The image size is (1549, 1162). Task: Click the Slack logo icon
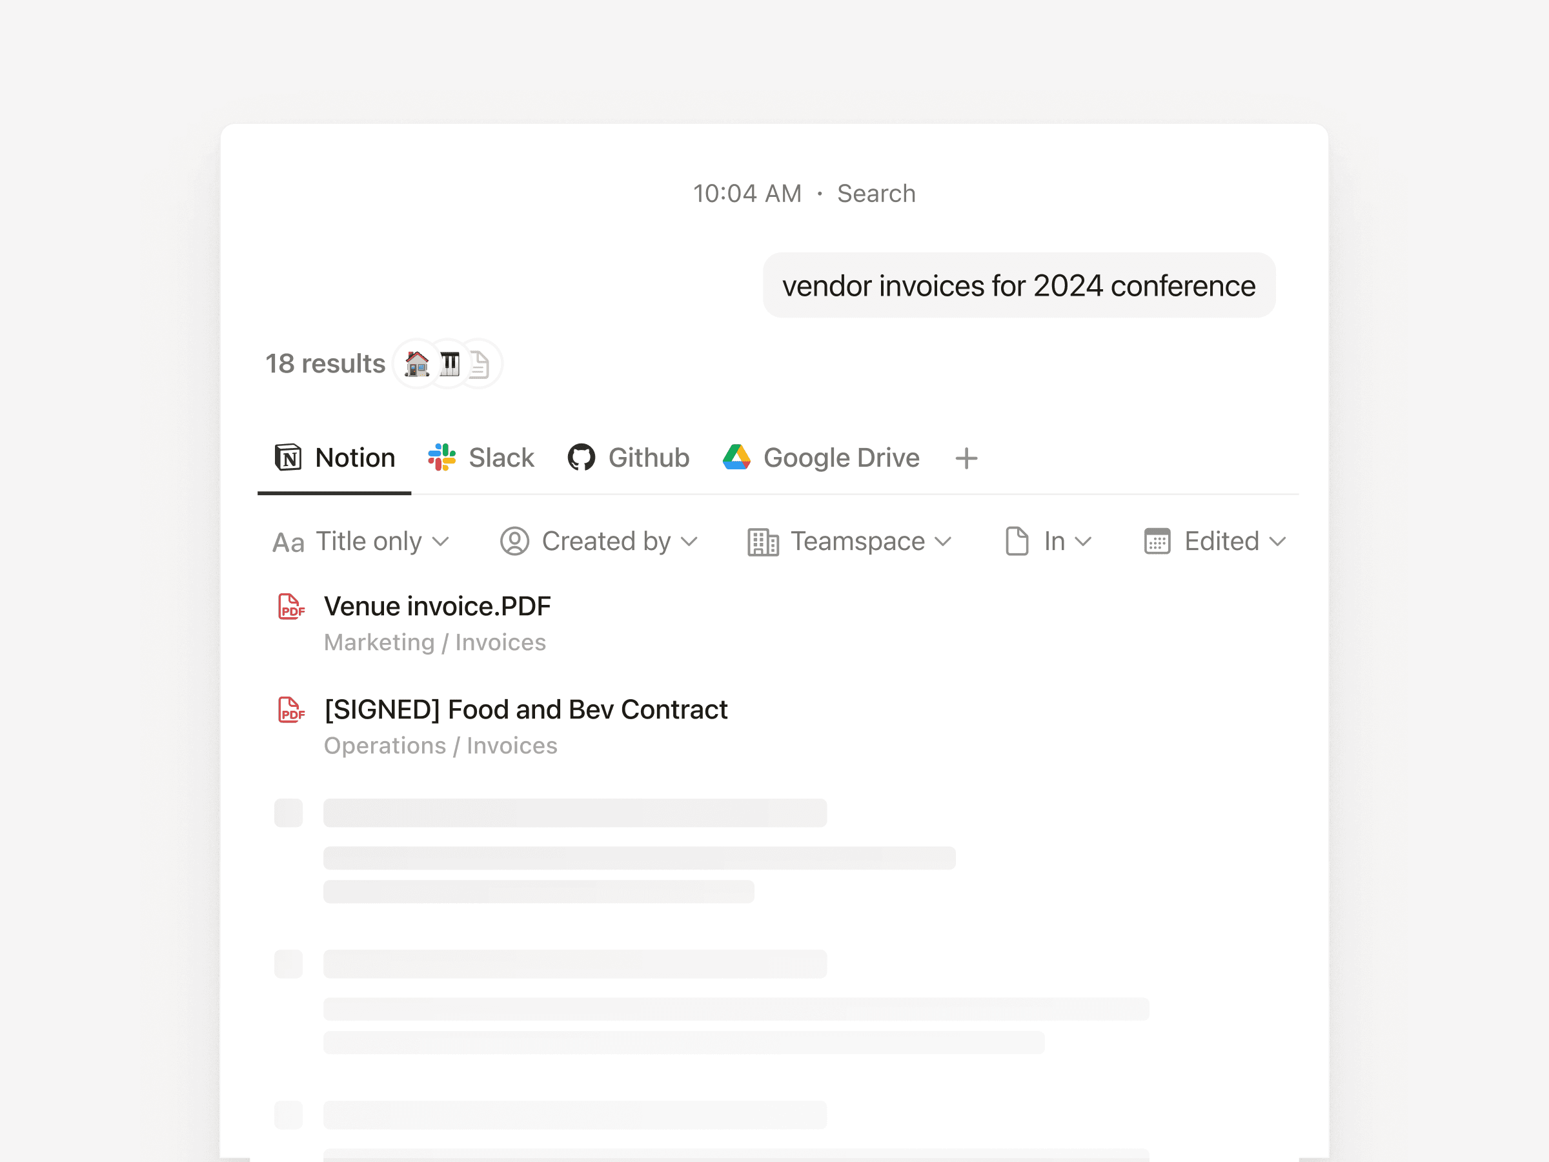pyautogui.click(x=442, y=458)
